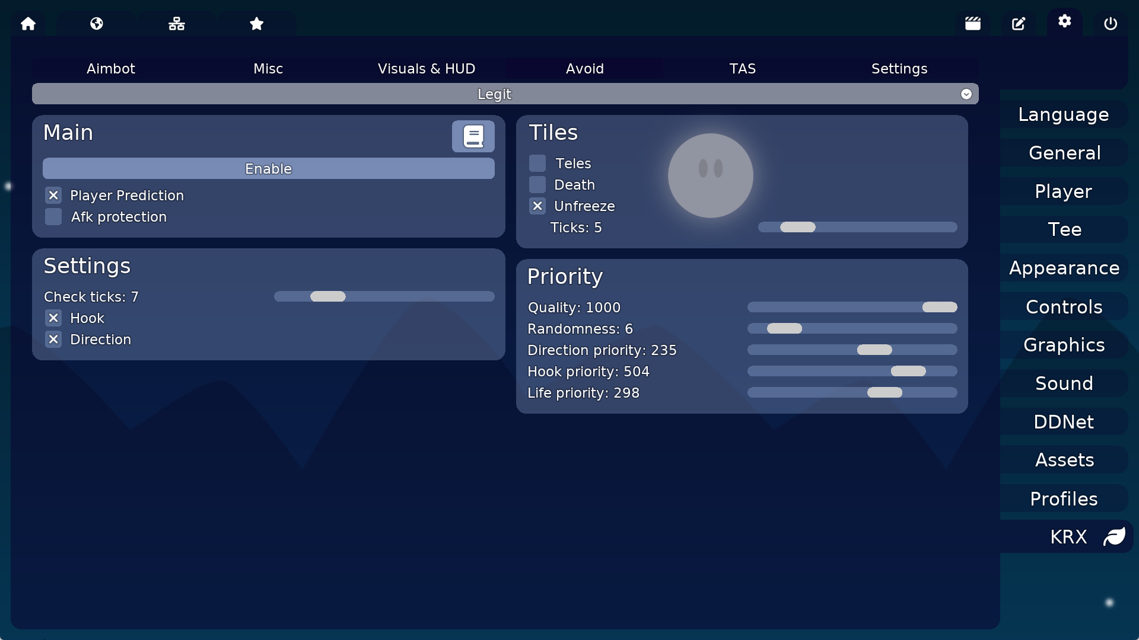
Task: Enable the Afk protection checkbox
Action: point(53,217)
